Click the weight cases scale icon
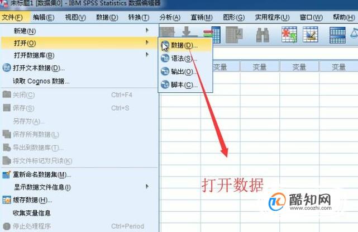Screen dimensions: 358x232 354,34
